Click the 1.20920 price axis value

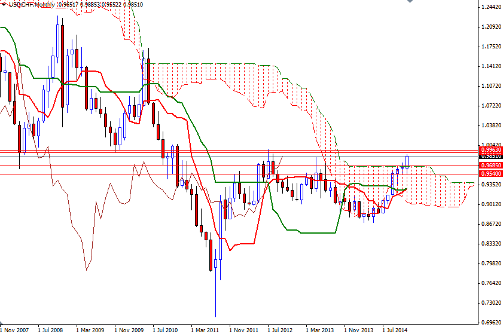coord(492,27)
